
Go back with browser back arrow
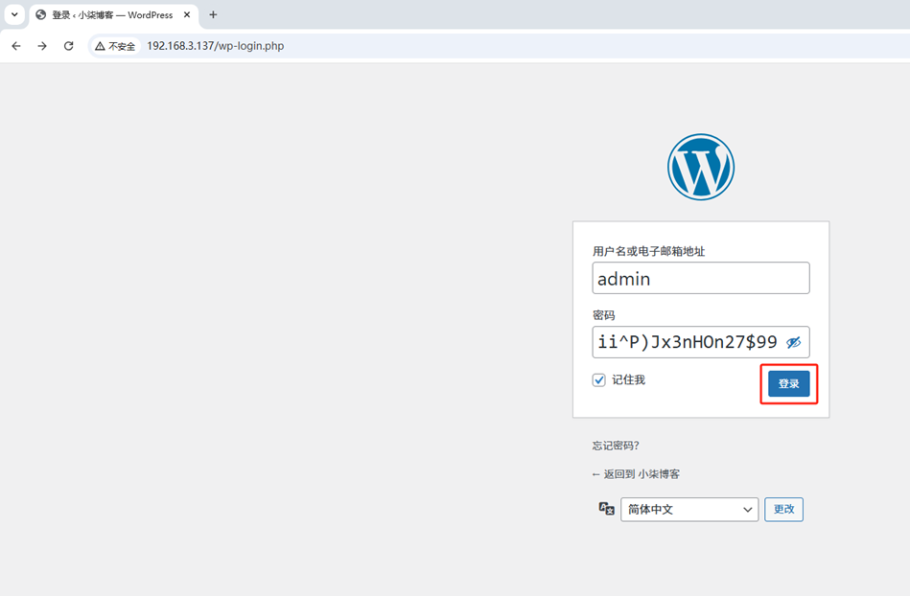16,46
